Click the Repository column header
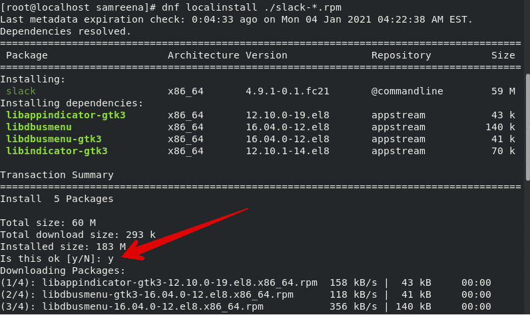Viewport: 530px width, 315px height. (x=401, y=55)
